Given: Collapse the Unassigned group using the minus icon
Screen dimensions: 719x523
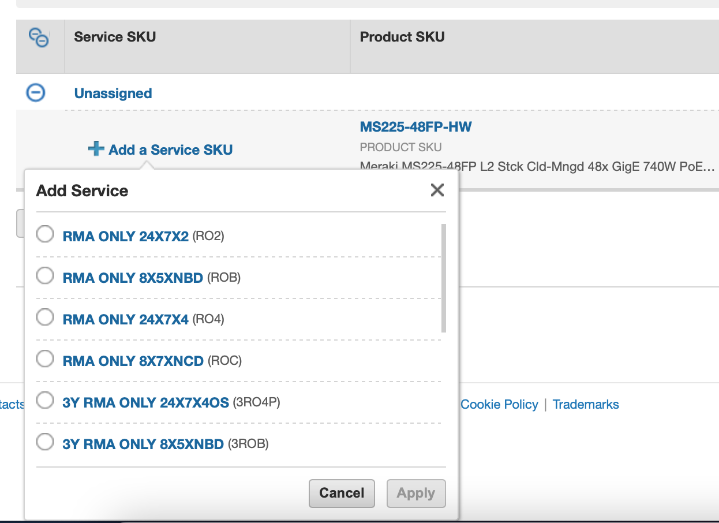Looking at the screenshot, I should 35,92.
